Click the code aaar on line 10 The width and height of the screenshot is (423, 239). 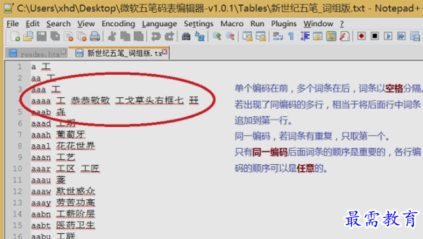point(41,169)
